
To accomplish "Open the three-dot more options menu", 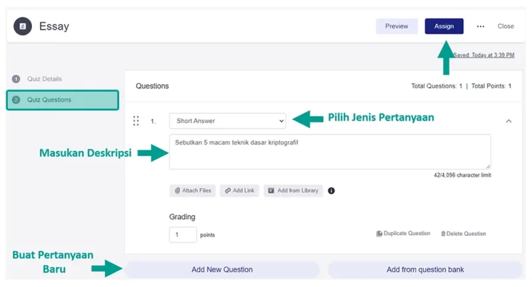I will 480,26.
